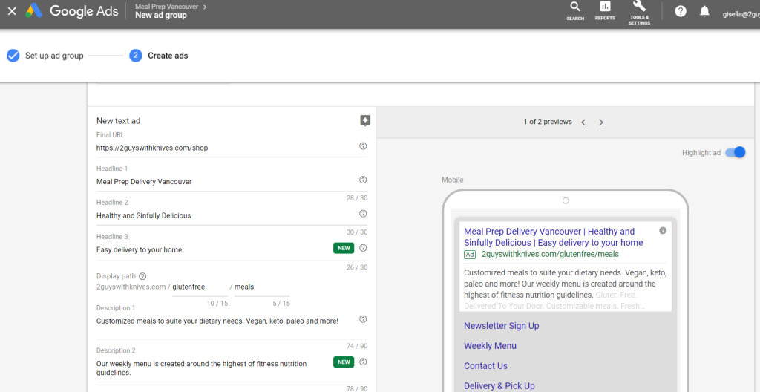The width and height of the screenshot is (760, 392).
Task: Close the new ad group editor
Action: tap(12, 11)
